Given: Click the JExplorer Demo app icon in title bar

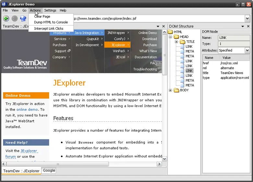Looking at the screenshot, I should click(x=4, y=4).
